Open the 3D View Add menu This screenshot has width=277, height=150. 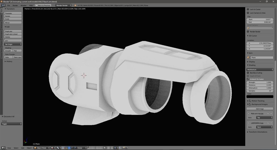click(x=23, y=148)
